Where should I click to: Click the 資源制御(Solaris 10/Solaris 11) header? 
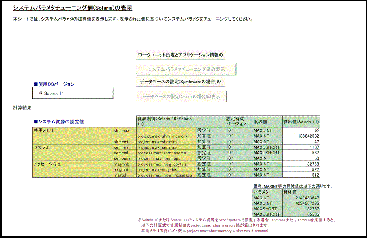click(x=166, y=121)
